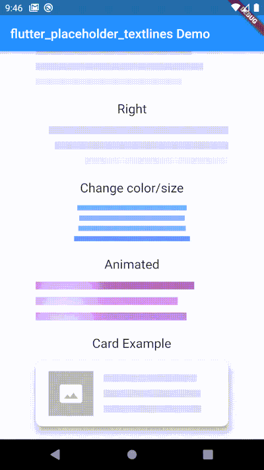Click the Card Example heading

132,344
